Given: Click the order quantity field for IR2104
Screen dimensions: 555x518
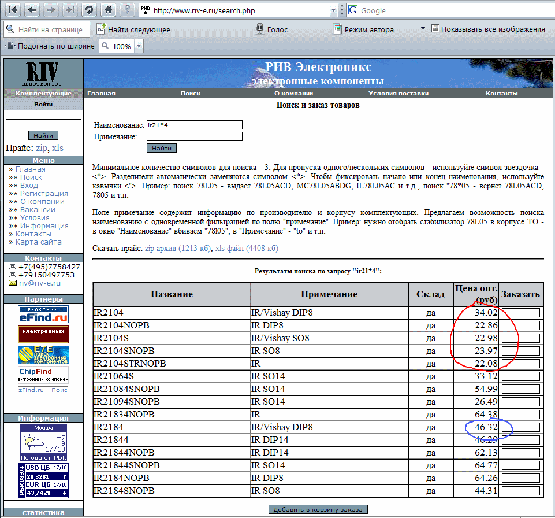Looking at the screenshot, I should (521, 313).
